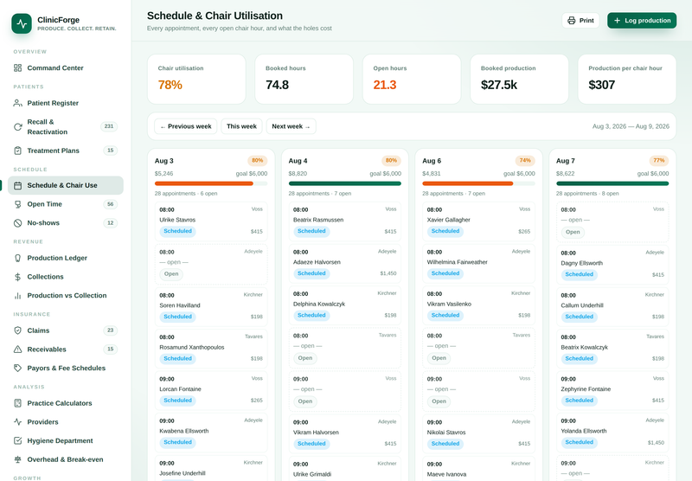Click Aug 7 08:00 Voss open slot

click(x=612, y=221)
